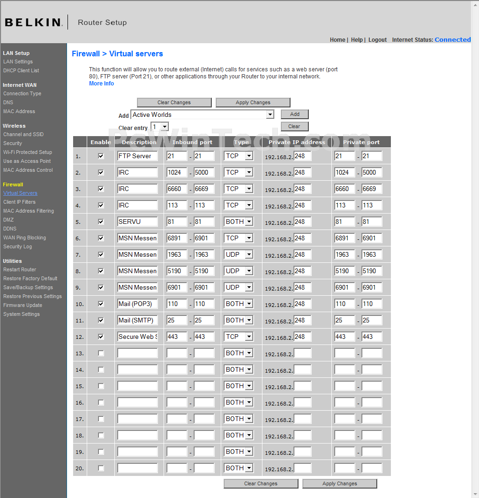Open MAC Address Control under Wireless

[28, 170]
